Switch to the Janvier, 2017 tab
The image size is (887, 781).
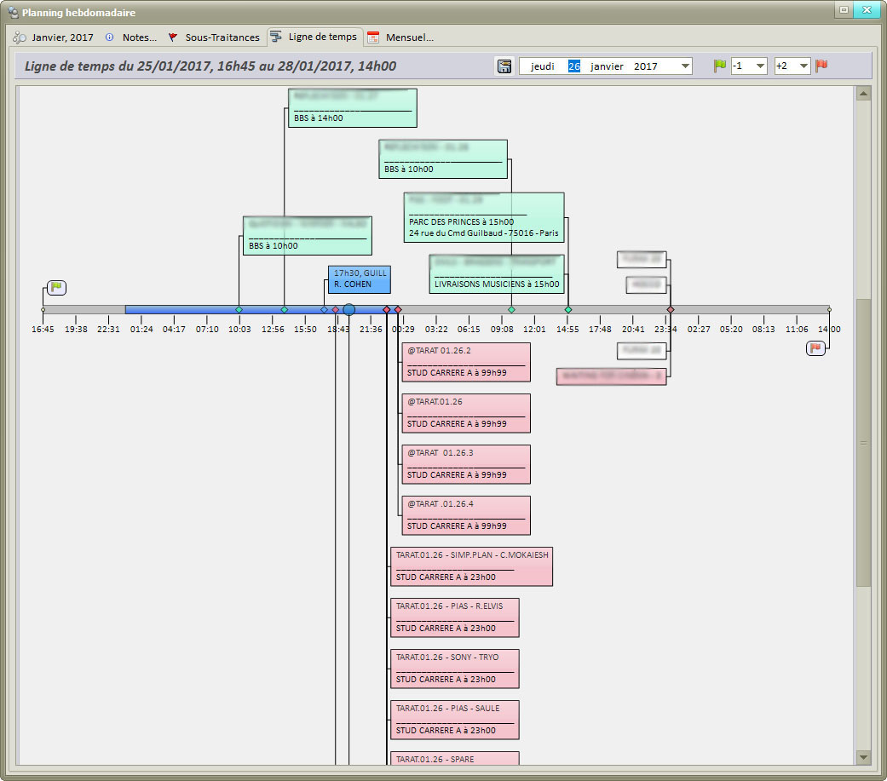coord(54,37)
